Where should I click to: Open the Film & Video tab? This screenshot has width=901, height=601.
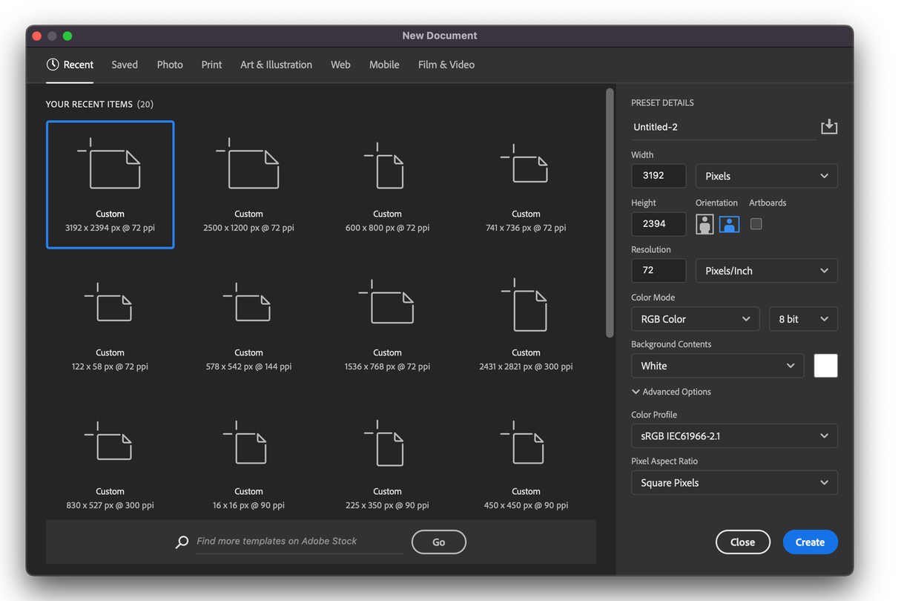coord(446,65)
